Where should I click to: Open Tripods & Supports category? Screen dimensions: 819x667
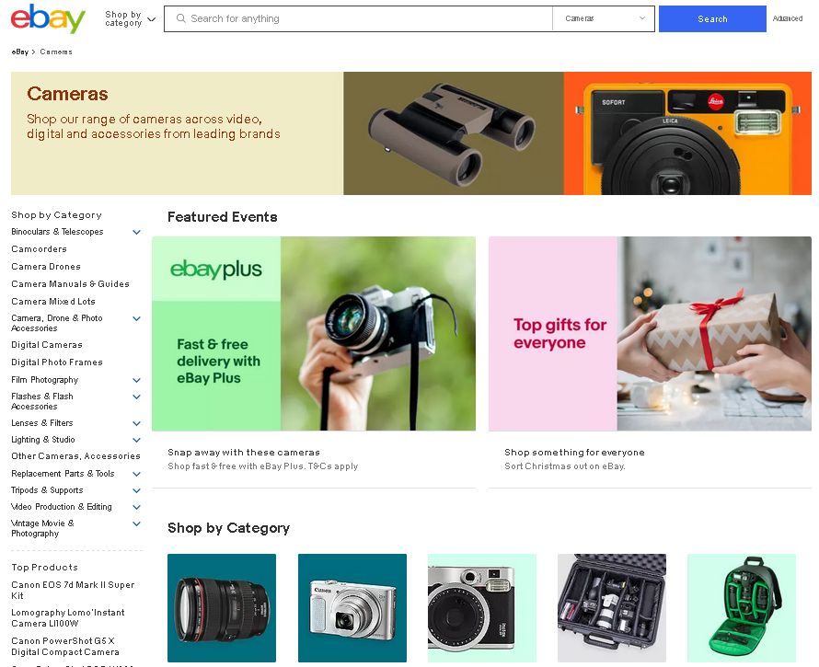(x=47, y=490)
